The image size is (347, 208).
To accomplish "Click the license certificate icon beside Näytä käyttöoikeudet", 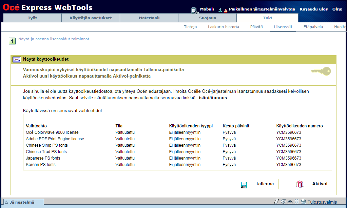I will pos(17,59).
